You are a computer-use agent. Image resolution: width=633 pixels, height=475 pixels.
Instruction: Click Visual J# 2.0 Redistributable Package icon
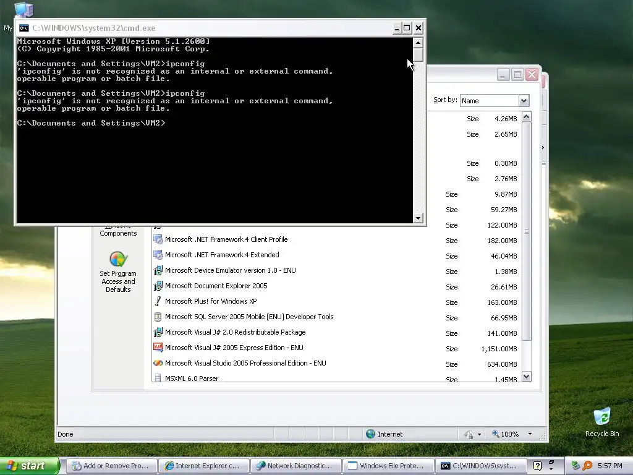(158, 332)
